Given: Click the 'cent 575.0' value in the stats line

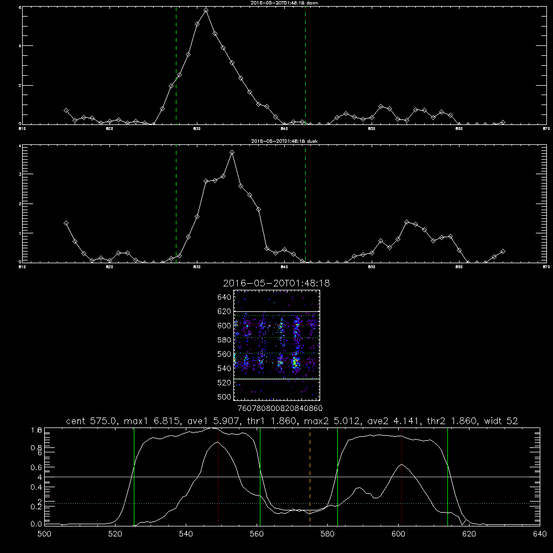Looking at the screenshot, I should tap(91, 421).
